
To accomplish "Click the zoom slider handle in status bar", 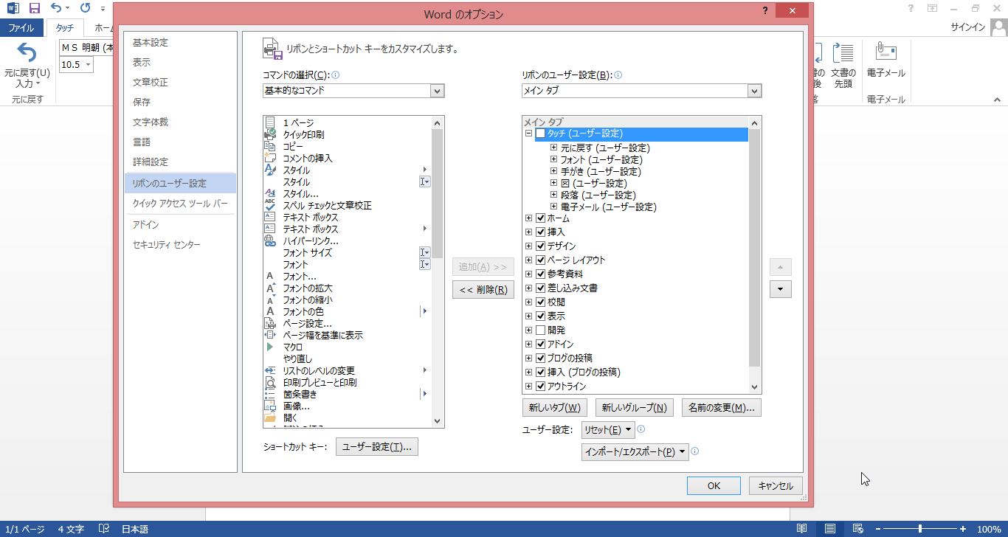I will [920, 529].
